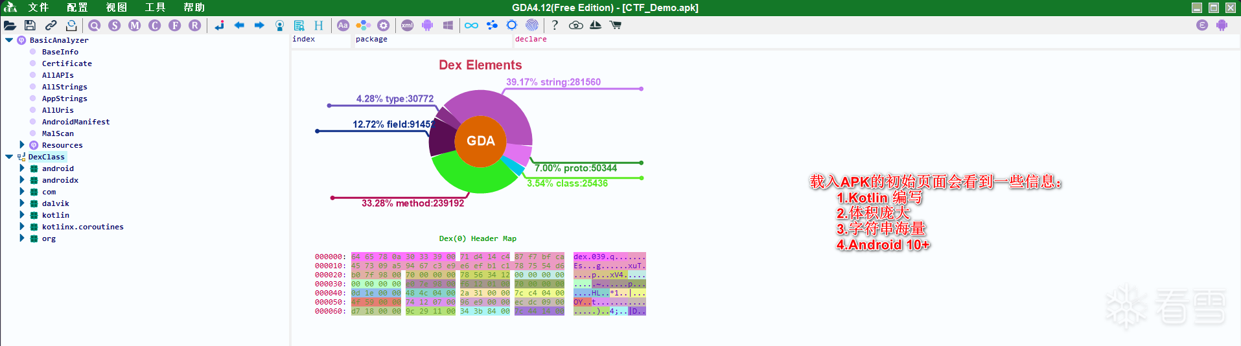Expand the kotlin package node

pos(22,214)
